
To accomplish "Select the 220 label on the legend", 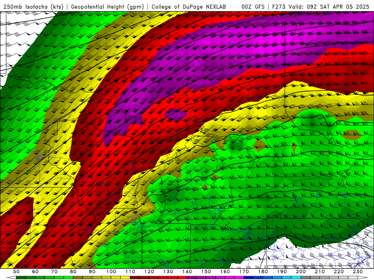I will (x=338, y=272).
